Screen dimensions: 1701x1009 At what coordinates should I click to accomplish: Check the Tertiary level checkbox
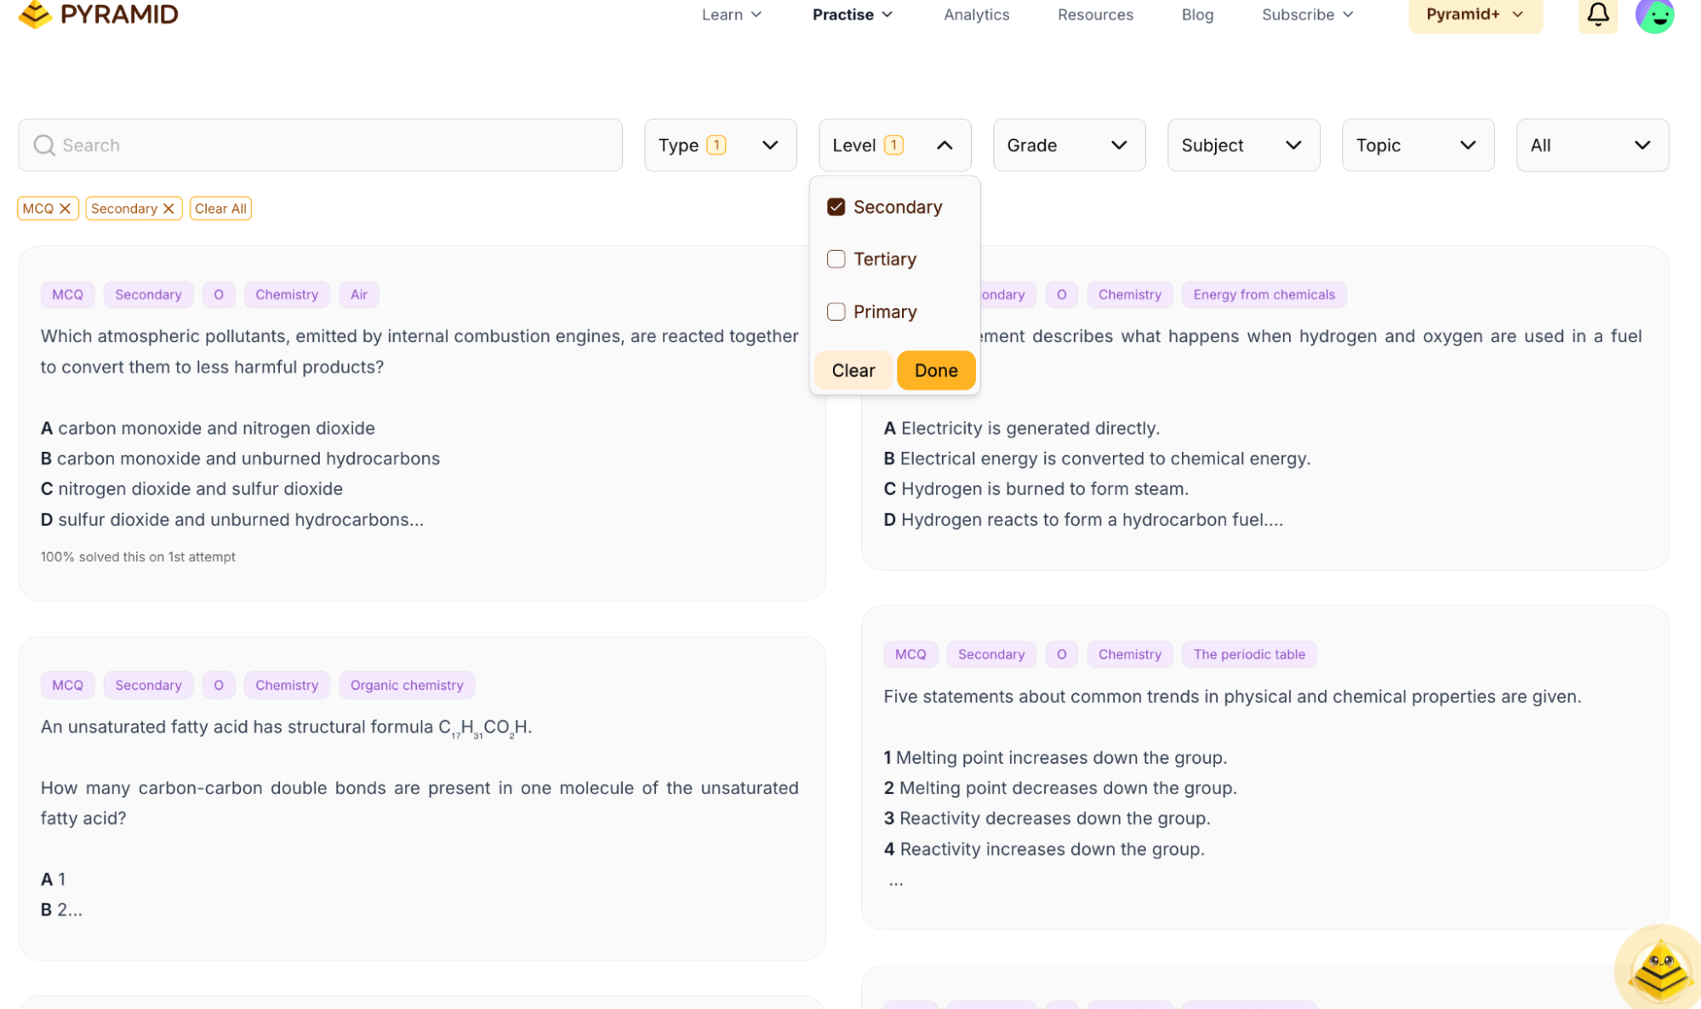pos(836,259)
